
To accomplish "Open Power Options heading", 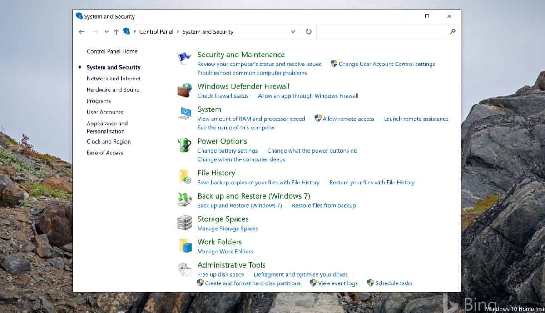I will click(x=222, y=141).
